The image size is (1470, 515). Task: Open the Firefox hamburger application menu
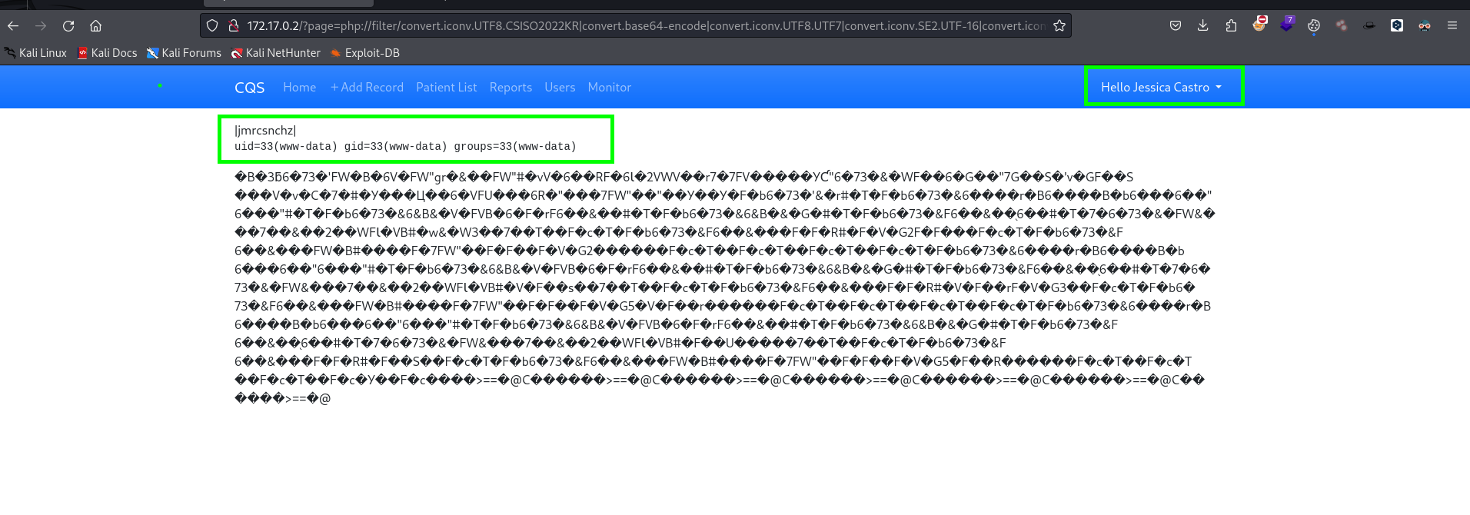1452,26
